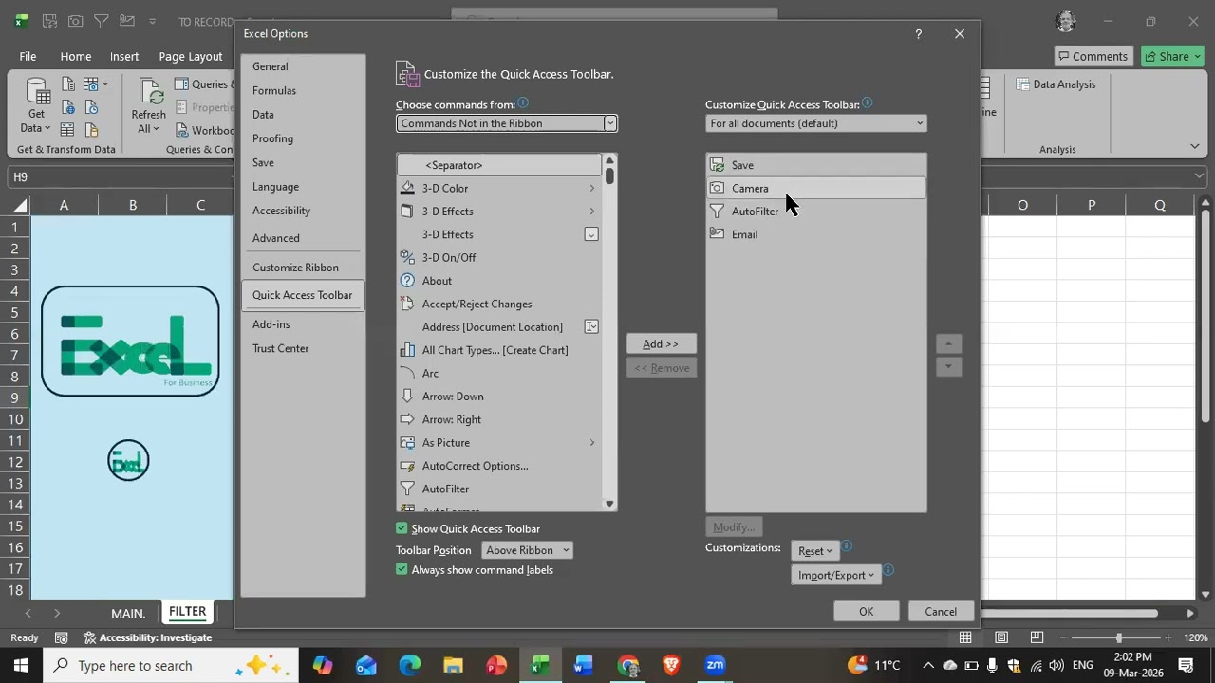Toggle the Always show command labels checkbox
Viewport: 1215px width, 683px height.
tap(402, 569)
